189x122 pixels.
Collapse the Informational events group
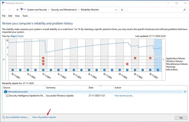185,92
